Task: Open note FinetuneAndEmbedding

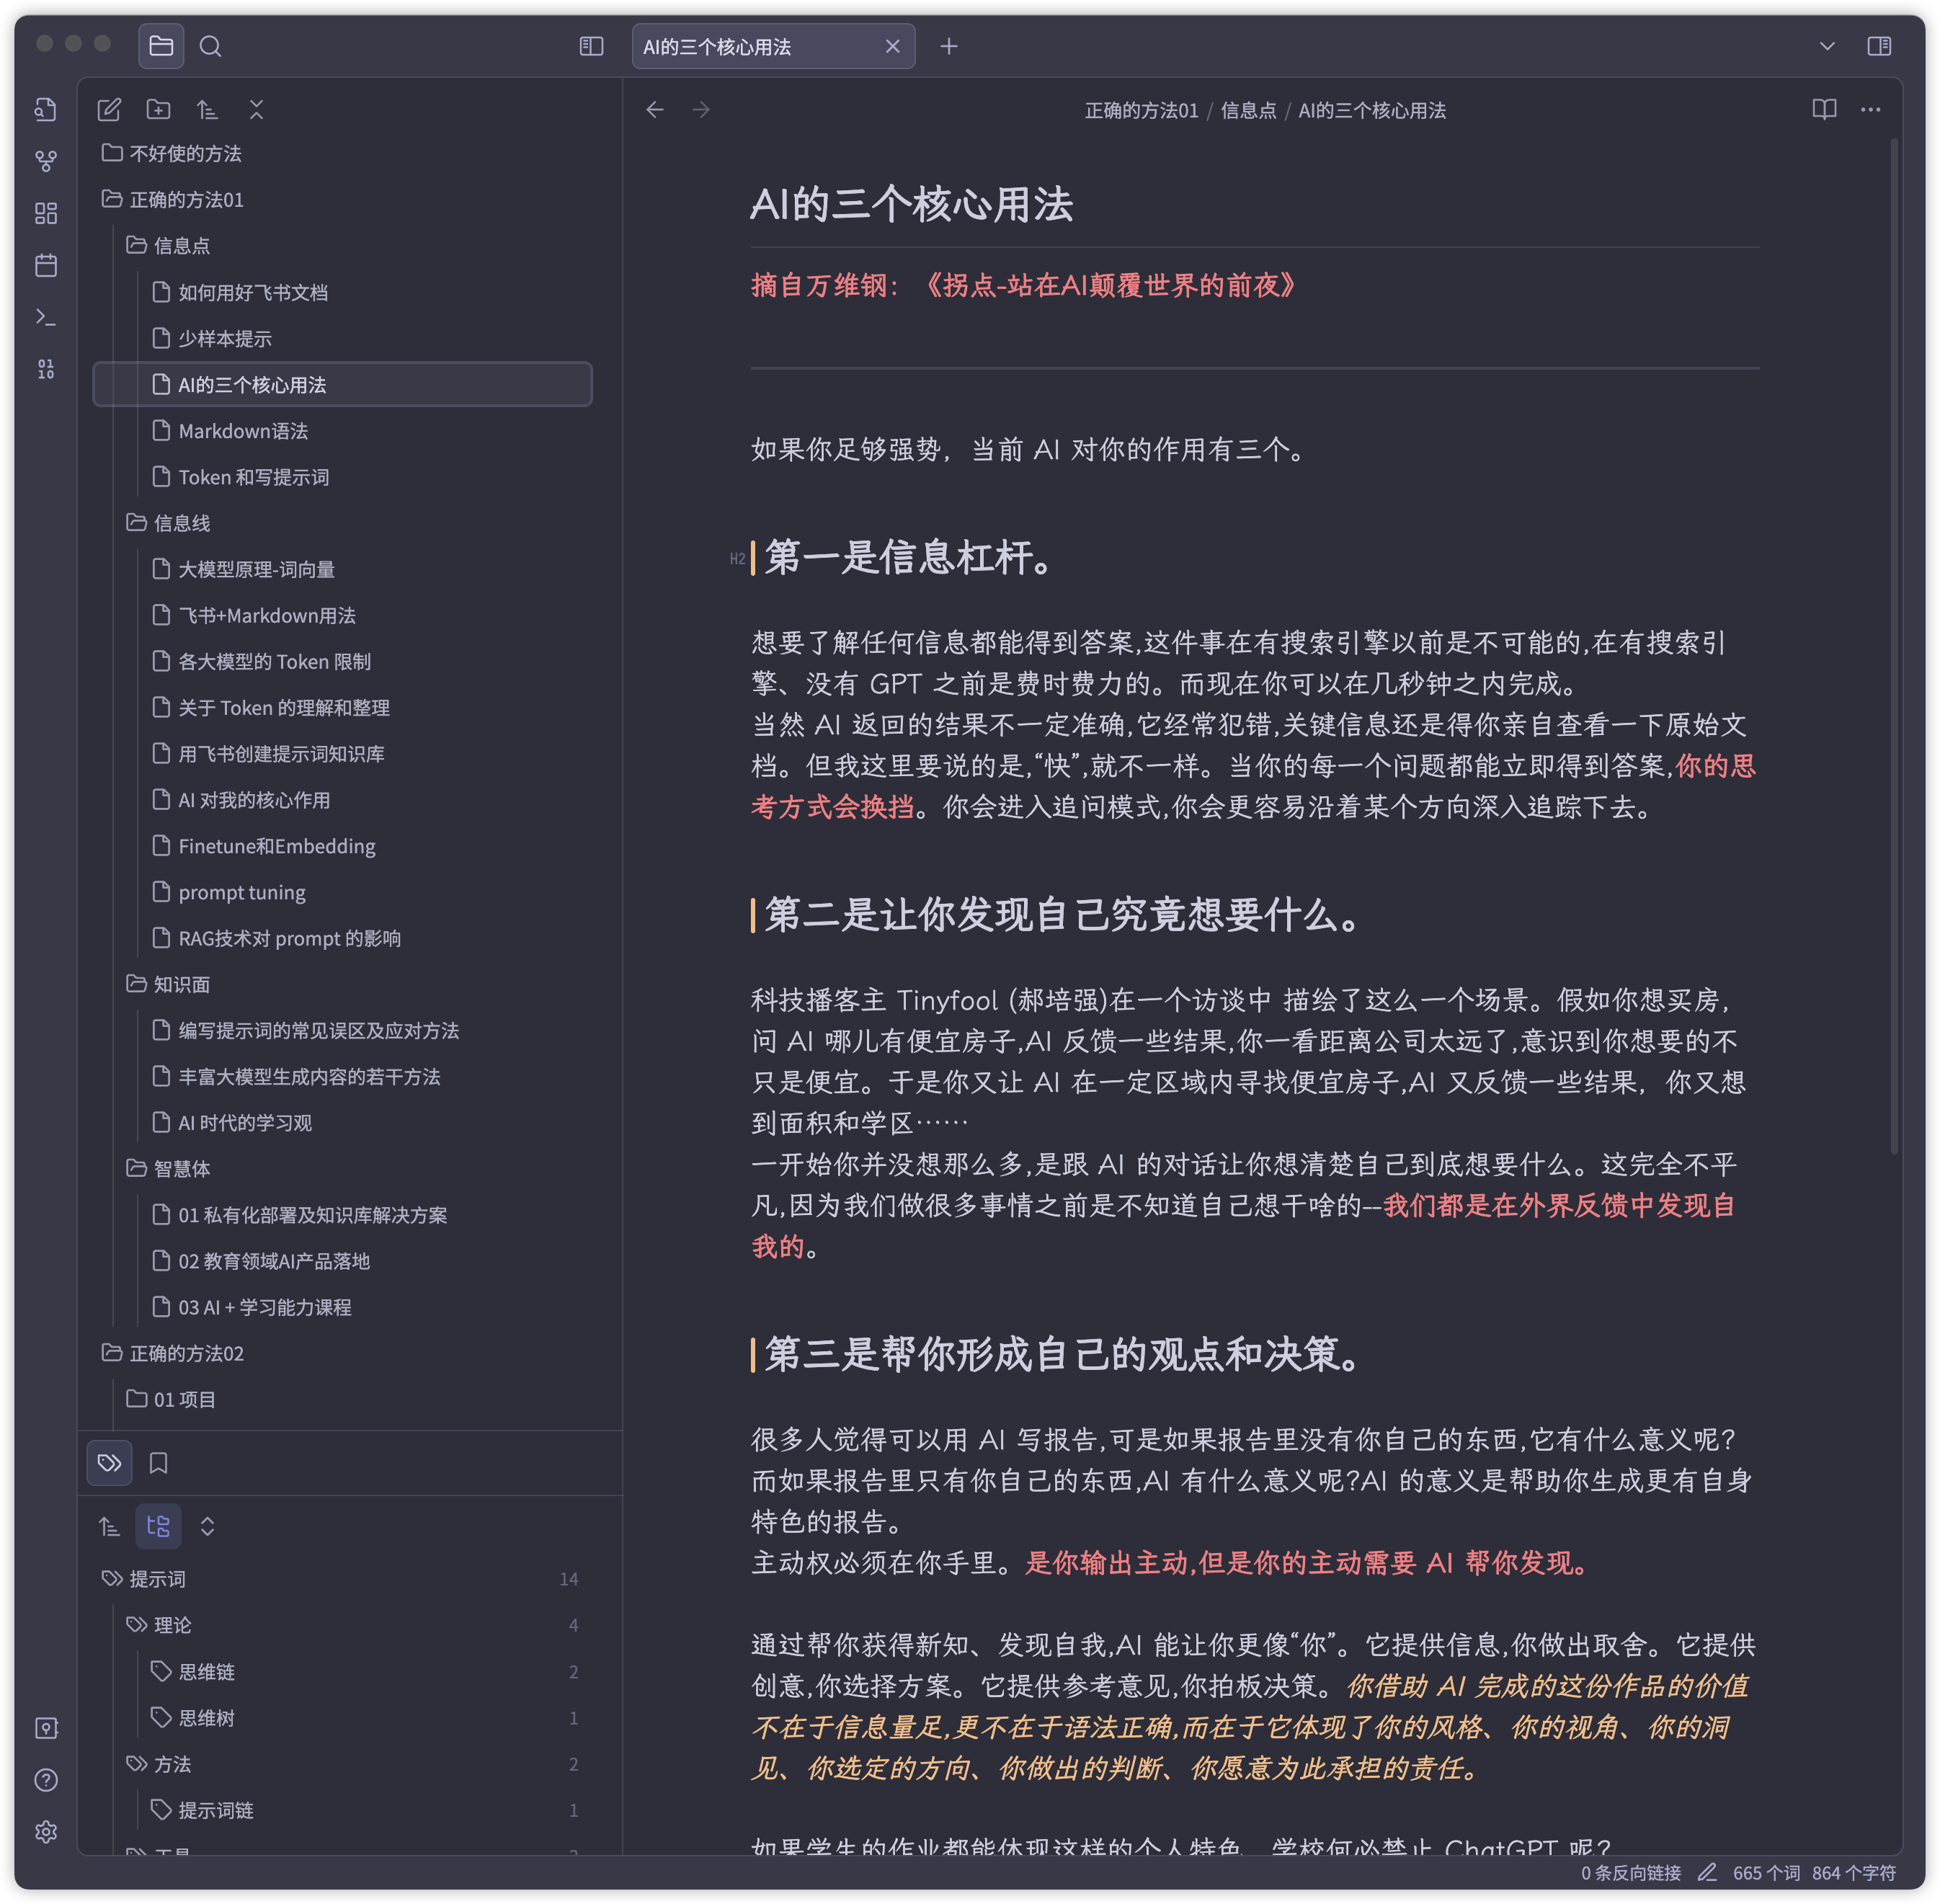Action: coord(342,846)
